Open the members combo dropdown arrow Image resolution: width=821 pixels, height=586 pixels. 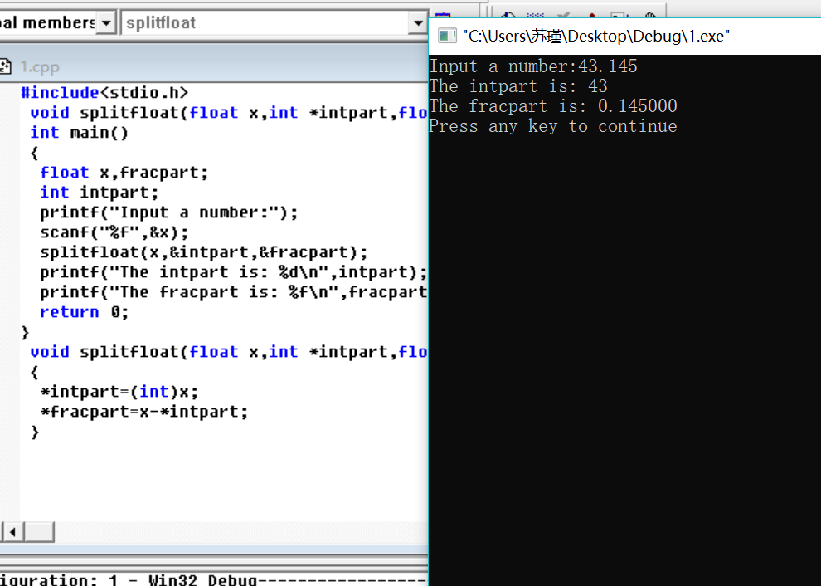106,23
